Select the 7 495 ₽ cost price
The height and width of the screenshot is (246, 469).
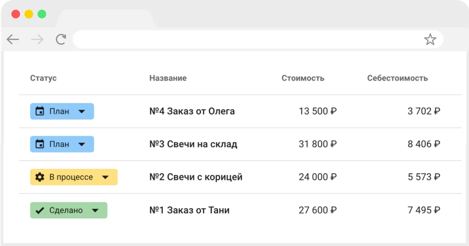tap(424, 210)
